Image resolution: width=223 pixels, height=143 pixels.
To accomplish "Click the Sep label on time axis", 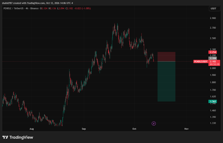I will point(84,129).
